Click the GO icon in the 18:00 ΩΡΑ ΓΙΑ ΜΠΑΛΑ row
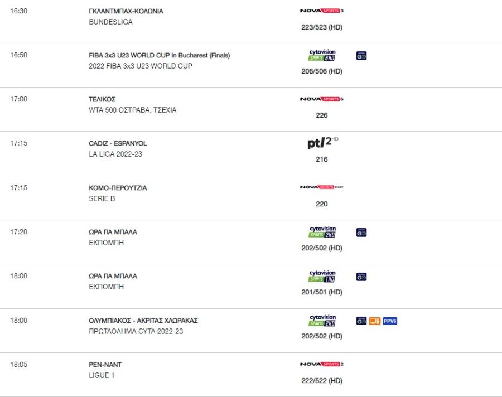The image size is (502, 397). (361, 277)
